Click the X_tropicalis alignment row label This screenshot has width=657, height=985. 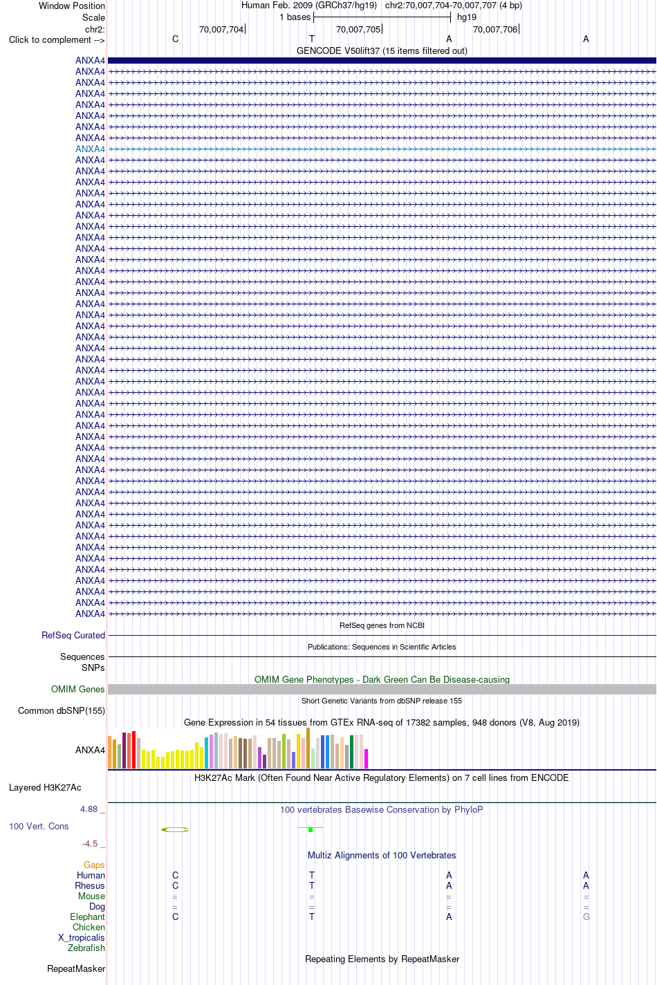tap(82, 938)
